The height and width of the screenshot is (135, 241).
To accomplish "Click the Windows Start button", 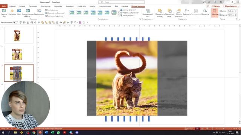I will 3,132.
